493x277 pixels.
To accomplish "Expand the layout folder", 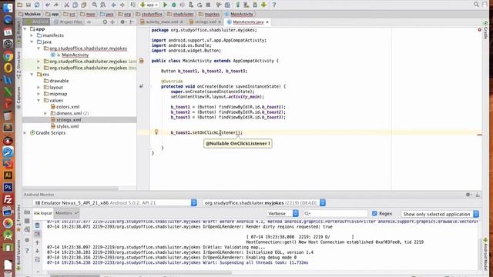I will pyautogui.click(x=39, y=87).
